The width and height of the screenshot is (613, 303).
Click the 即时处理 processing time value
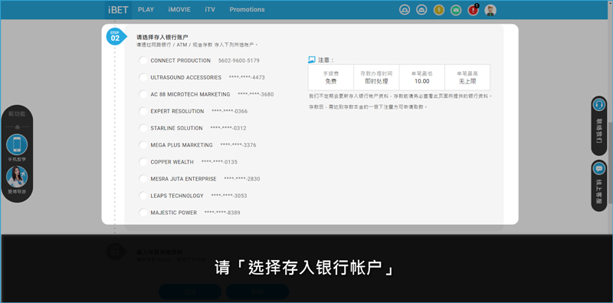click(x=376, y=81)
